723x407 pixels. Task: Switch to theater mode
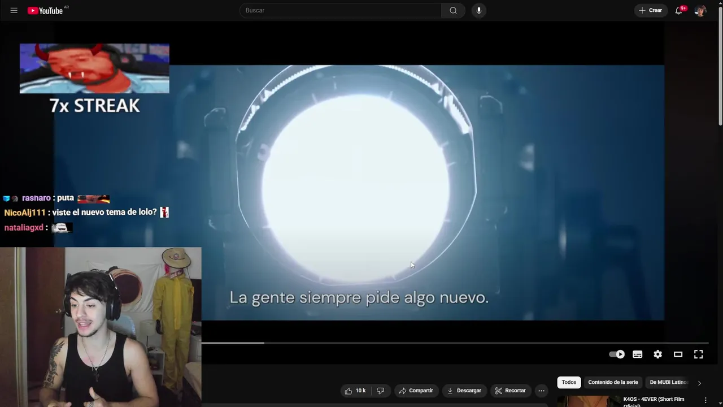[x=678, y=354]
